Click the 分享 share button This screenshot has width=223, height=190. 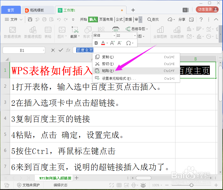[182, 19]
